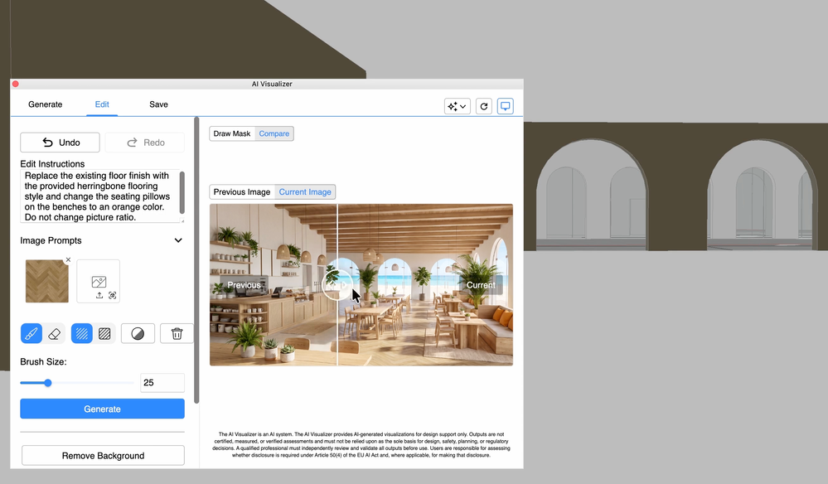The image size is (828, 484).
Task: Collapse the Image Prompts section
Action: (x=178, y=240)
